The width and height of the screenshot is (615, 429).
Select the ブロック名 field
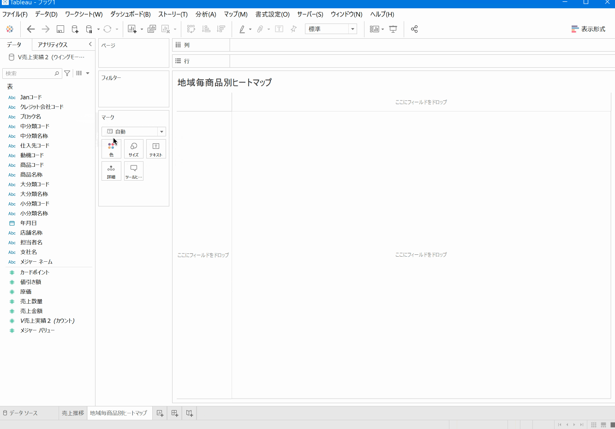[30, 117]
